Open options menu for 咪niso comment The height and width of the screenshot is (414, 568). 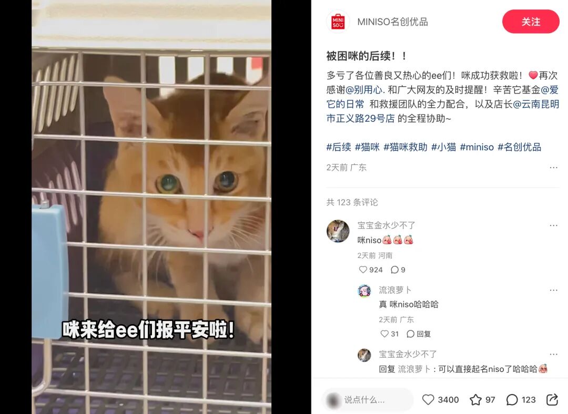click(553, 225)
